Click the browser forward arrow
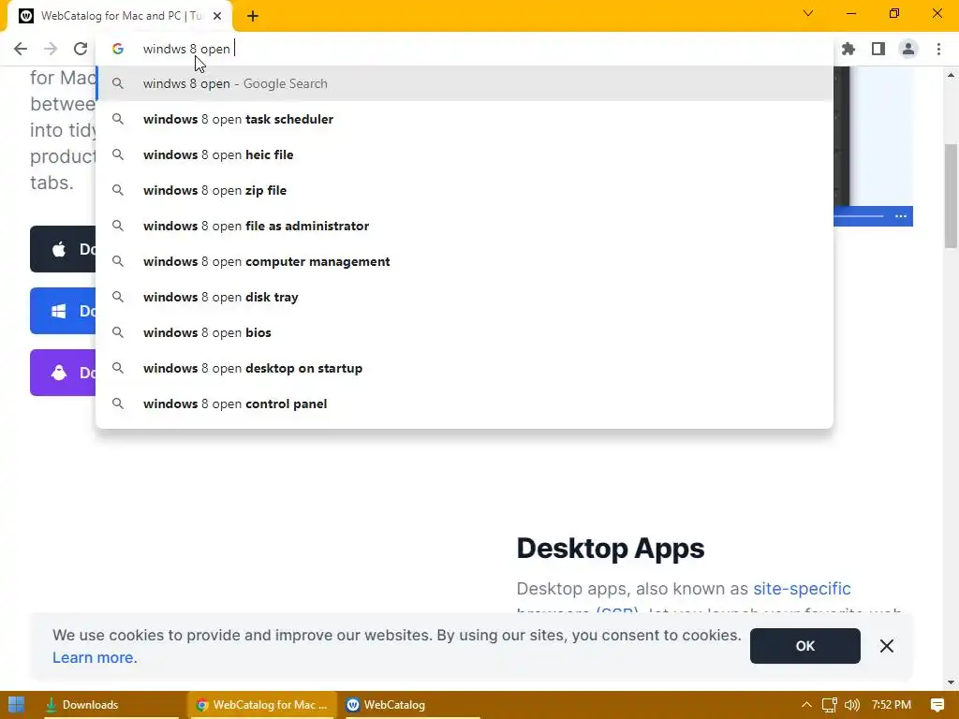The image size is (959, 719). [51, 49]
